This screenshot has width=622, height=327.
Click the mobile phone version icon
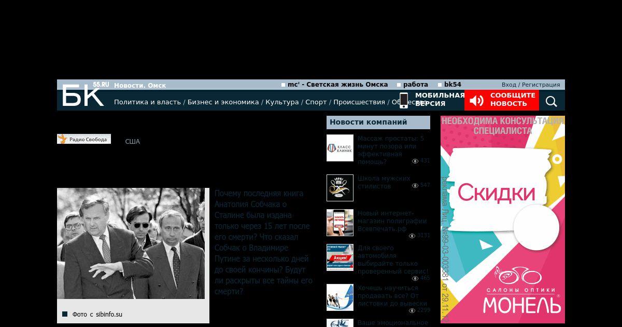coord(403,100)
